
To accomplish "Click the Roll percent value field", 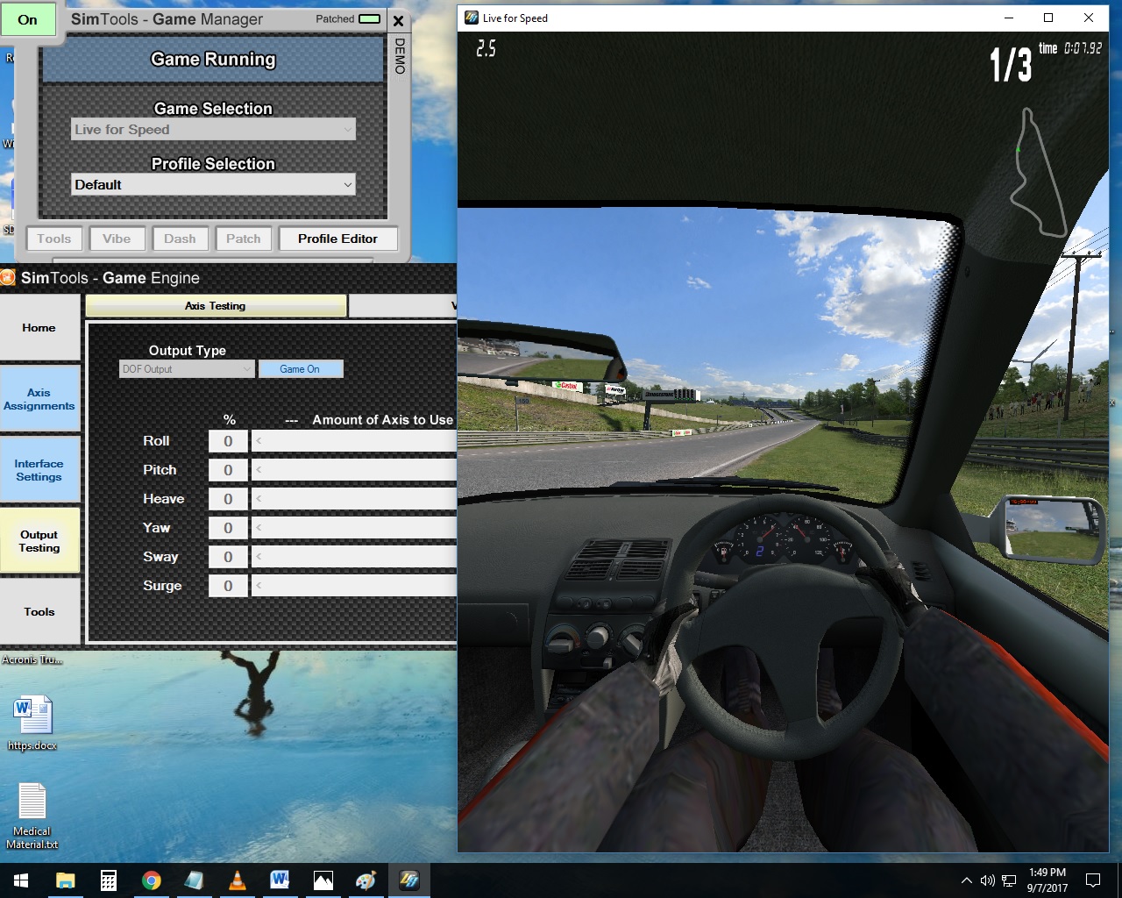I will [x=228, y=442].
